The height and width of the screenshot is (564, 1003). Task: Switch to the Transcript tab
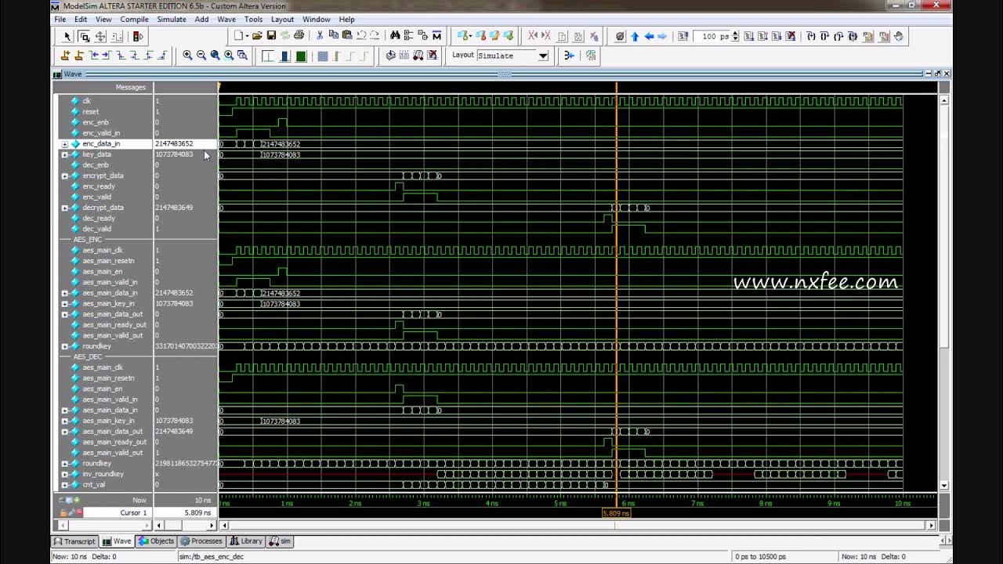75,541
